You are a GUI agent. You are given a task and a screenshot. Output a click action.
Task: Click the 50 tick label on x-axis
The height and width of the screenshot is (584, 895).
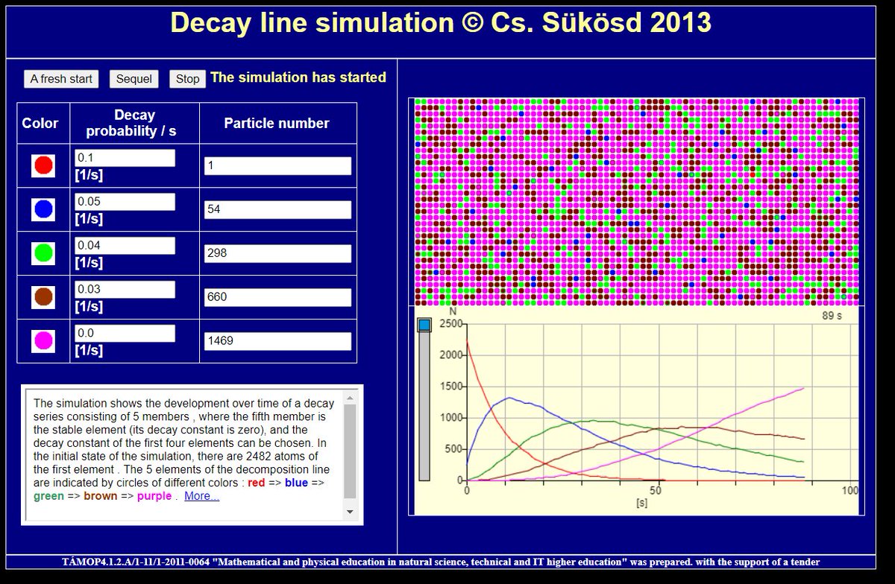[657, 490]
